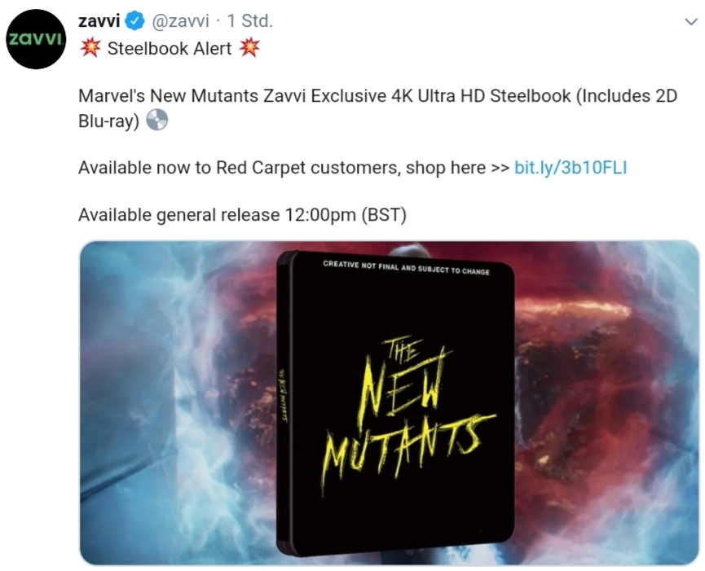Click the Marvel's New Mutants product description
Image resolution: width=705 pixels, height=571 pixels.
(x=377, y=108)
